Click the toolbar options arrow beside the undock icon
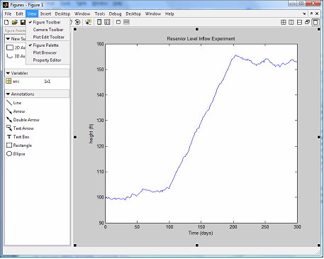The height and width of the screenshot is (259, 324). click(x=304, y=13)
